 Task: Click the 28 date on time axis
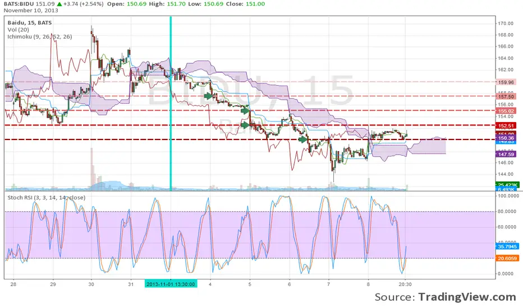(13, 284)
